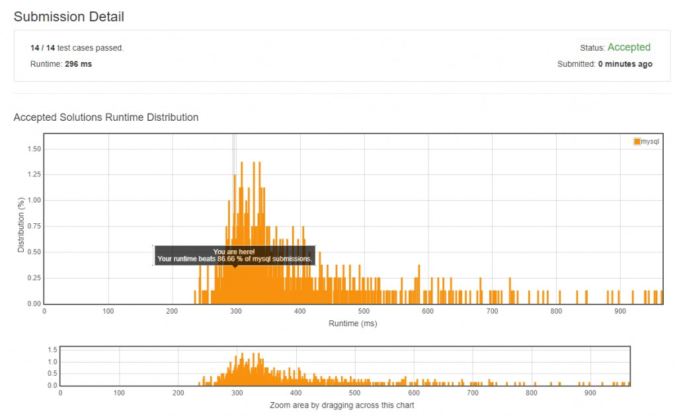The height and width of the screenshot is (416, 677).
Task: Click the Runtime 296 ms value
Action: 78,64
